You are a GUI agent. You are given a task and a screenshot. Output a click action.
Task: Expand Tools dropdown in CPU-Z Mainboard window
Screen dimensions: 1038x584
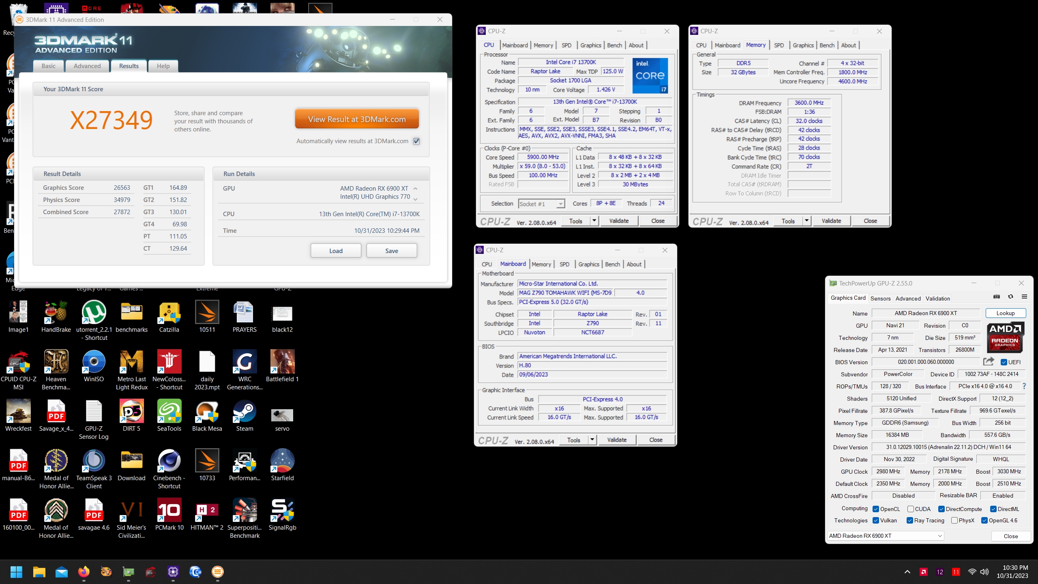click(592, 440)
